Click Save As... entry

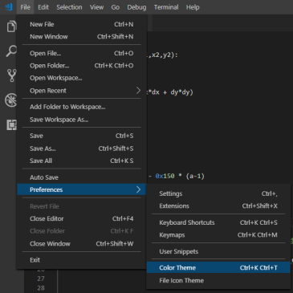[x=81, y=149]
